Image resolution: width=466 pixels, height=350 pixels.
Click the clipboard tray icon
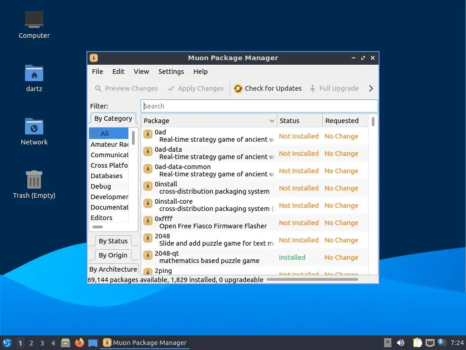click(x=417, y=343)
